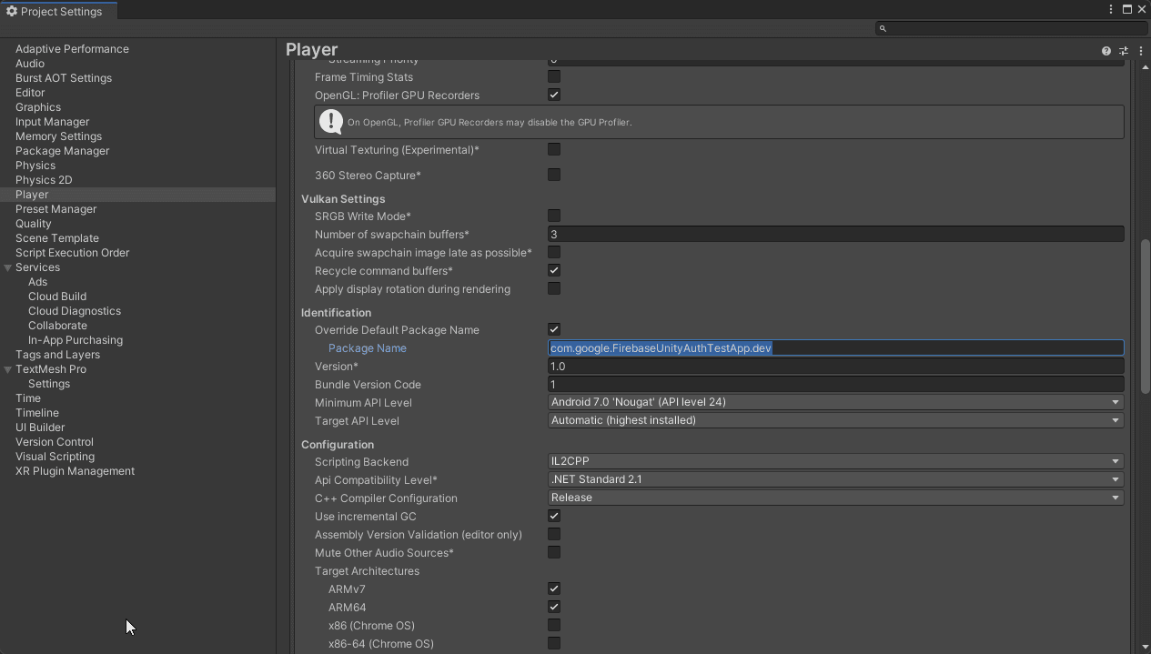Disable the ARM64 target architecture

(x=553, y=608)
